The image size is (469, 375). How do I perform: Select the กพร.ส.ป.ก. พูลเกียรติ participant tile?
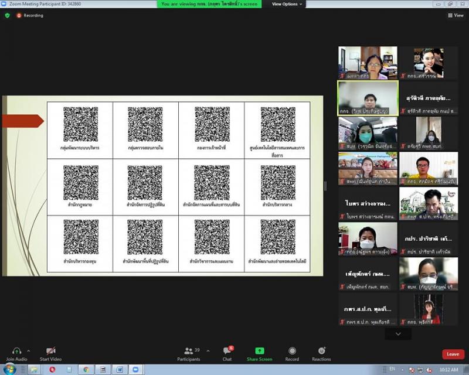coord(368,309)
